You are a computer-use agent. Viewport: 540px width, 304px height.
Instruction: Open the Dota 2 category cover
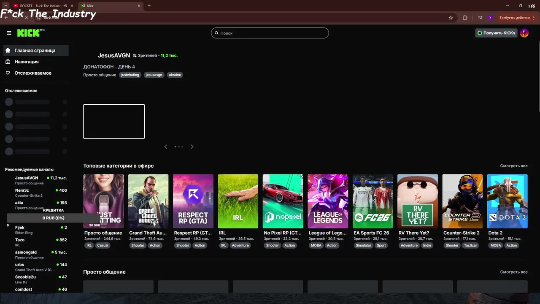(x=508, y=201)
